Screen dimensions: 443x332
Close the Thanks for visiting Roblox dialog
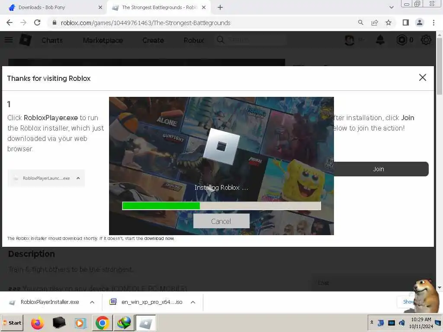(x=423, y=77)
